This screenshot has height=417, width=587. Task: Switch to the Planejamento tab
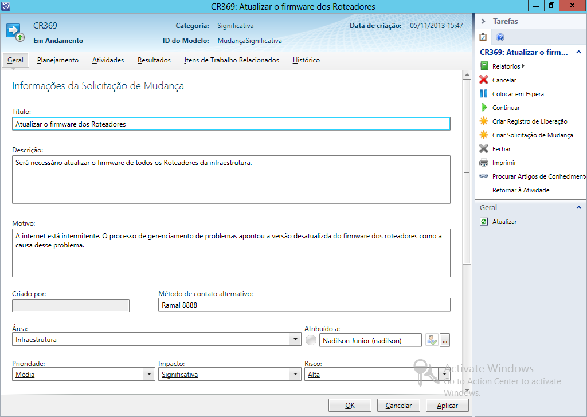[x=58, y=60]
